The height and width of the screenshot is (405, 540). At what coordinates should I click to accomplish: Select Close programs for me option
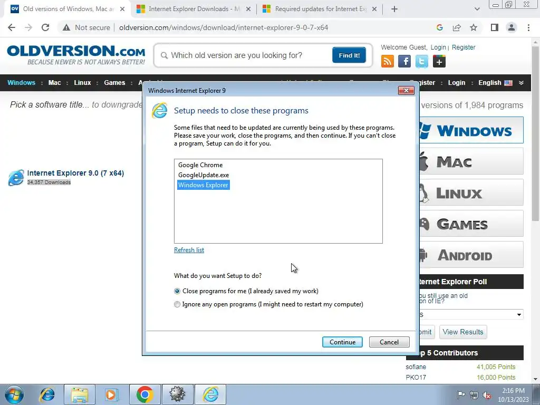coord(177,291)
